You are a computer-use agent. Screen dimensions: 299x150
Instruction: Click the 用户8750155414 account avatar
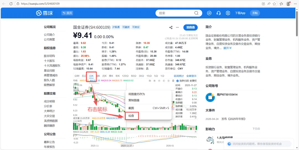coord(210,97)
